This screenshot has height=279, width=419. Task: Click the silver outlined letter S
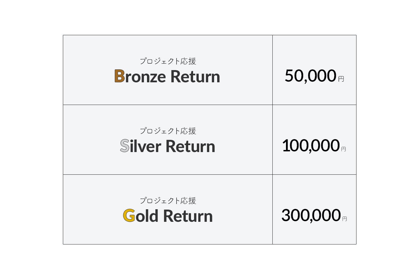[x=124, y=146]
